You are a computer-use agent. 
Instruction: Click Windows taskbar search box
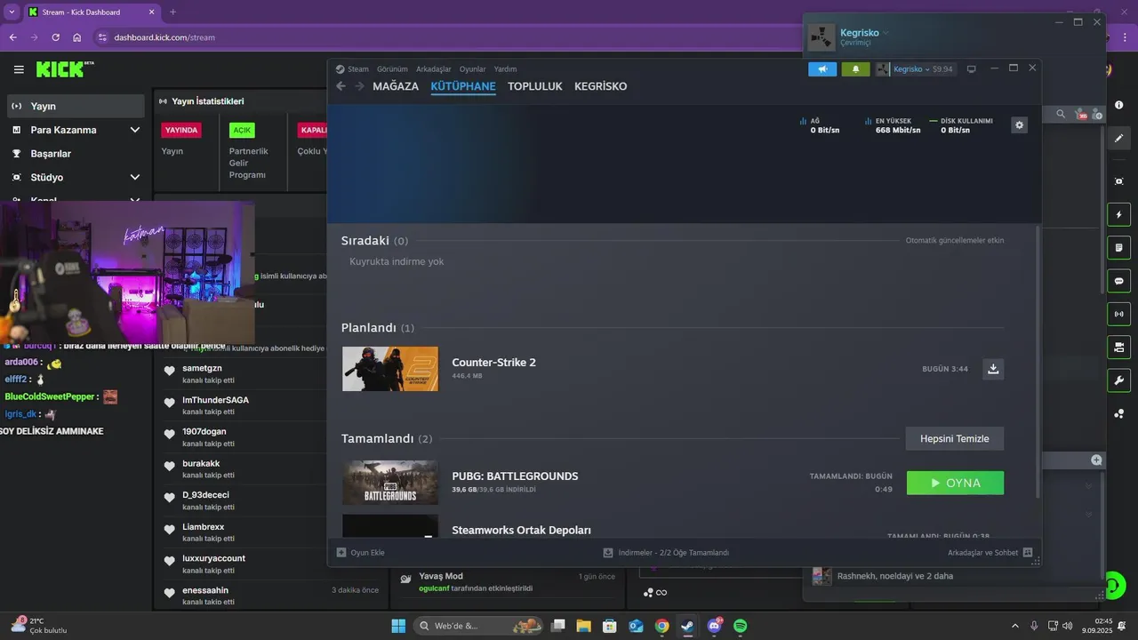[480, 626]
